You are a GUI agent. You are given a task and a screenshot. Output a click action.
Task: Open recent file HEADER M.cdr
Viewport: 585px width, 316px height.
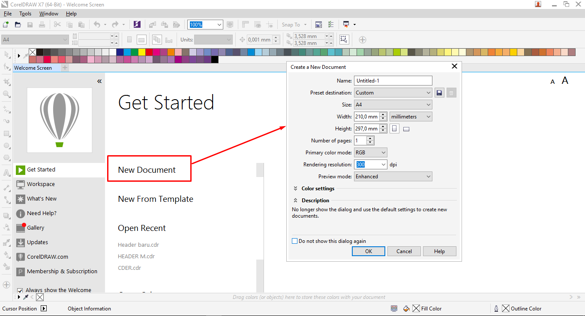136,257
